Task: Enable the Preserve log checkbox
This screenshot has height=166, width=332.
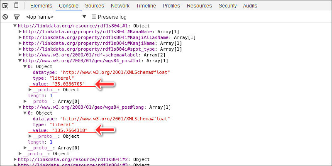Action: (x=94, y=17)
